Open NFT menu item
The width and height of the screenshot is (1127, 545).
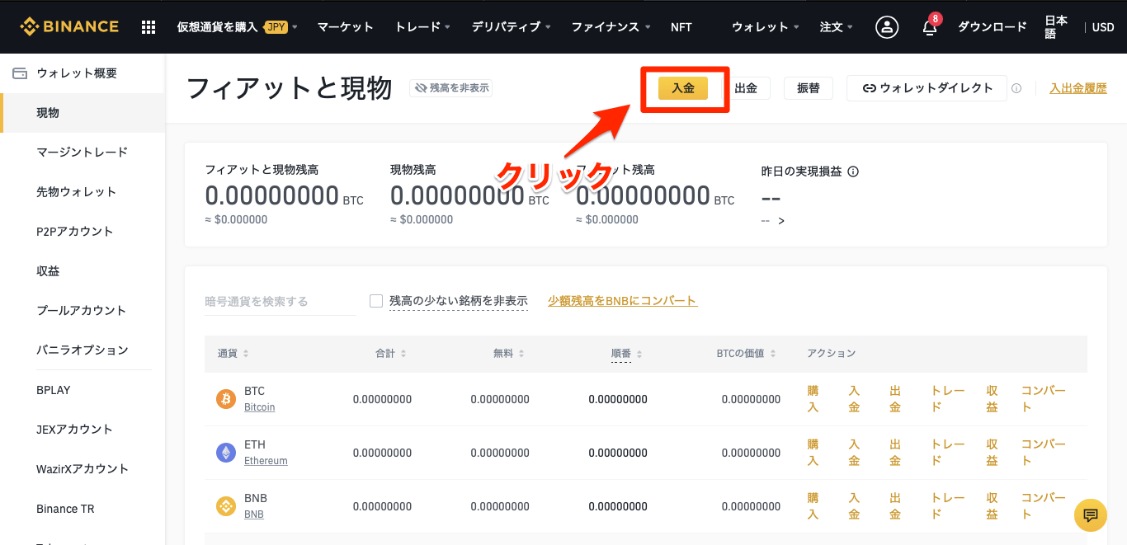(681, 27)
